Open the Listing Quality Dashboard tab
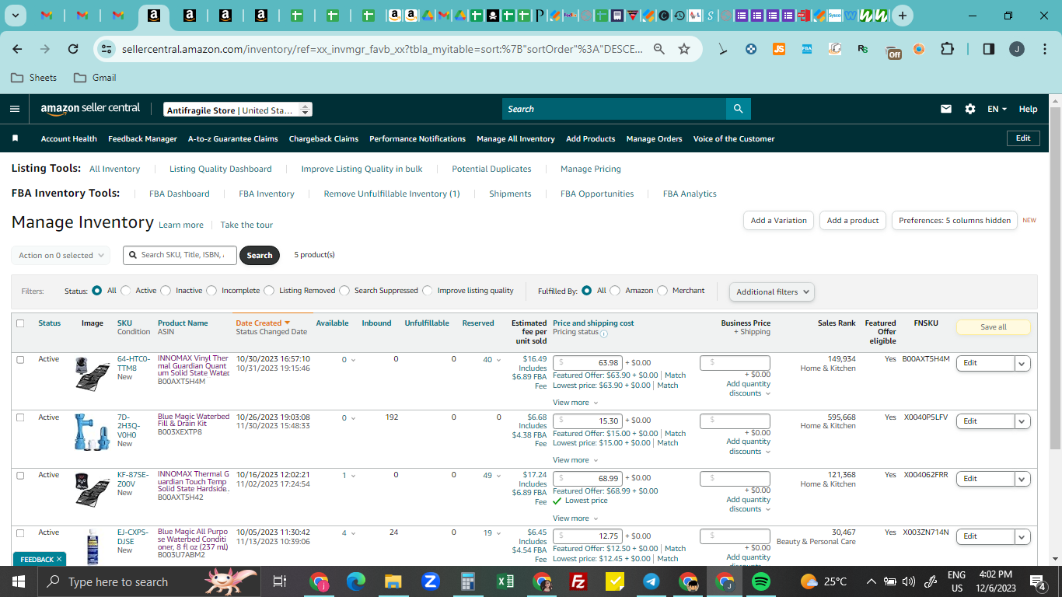The image size is (1062, 597). pos(221,169)
